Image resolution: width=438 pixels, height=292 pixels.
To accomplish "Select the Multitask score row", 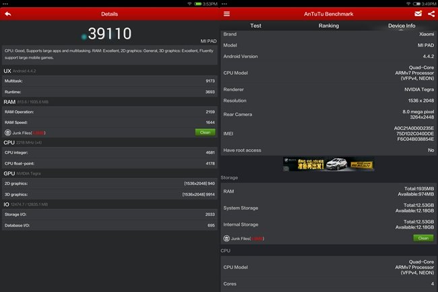I will pyautogui.click(x=109, y=81).
